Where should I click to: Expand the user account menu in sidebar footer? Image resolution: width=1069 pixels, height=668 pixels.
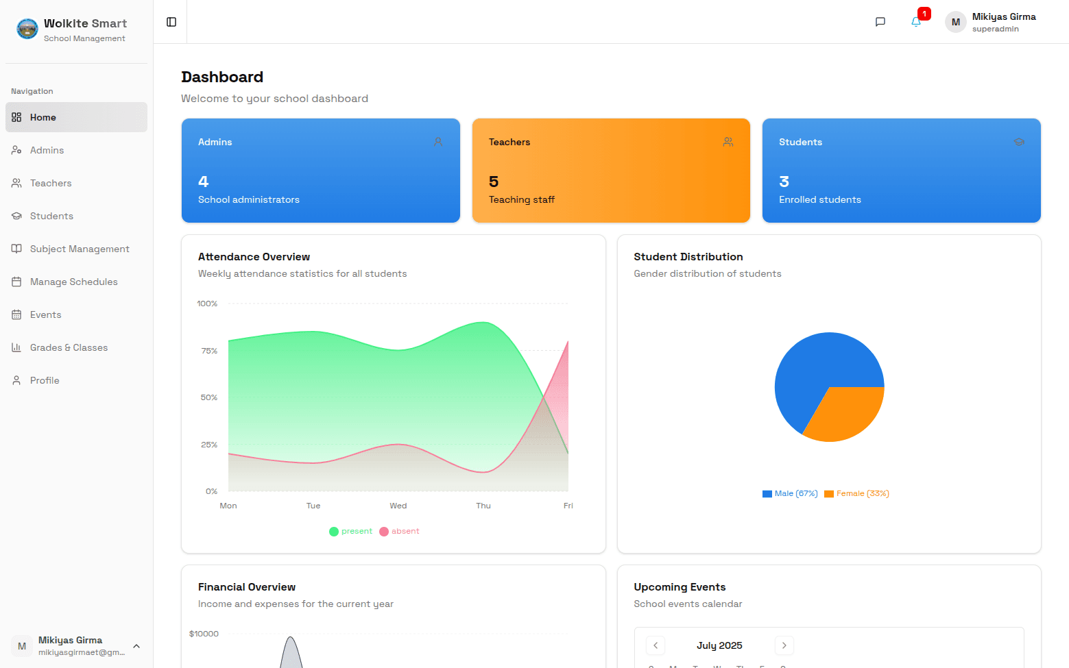(136, 646)
